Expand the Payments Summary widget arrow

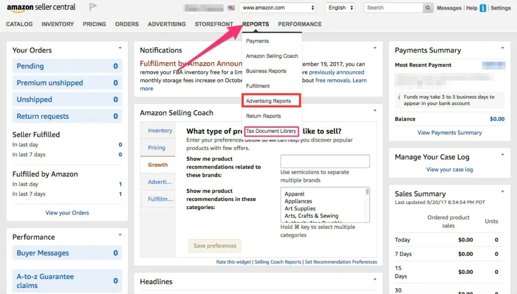[x=502, y=48]
